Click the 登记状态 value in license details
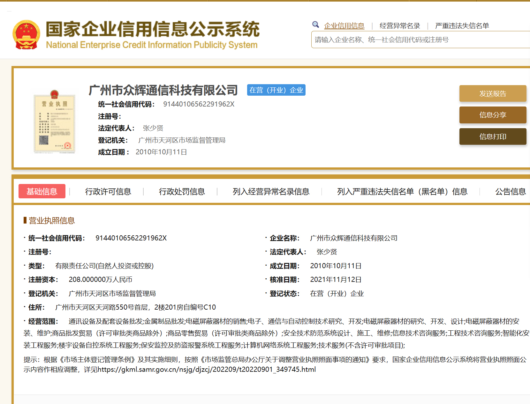This screenshot has height=404, width=530. point(337,294)
